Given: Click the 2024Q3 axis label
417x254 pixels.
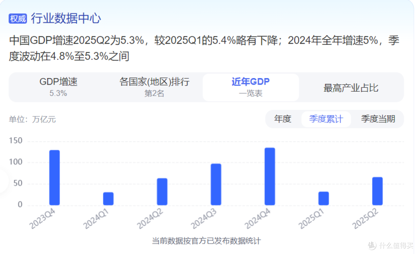Looking at the screenshot, I should coord(204,218).
